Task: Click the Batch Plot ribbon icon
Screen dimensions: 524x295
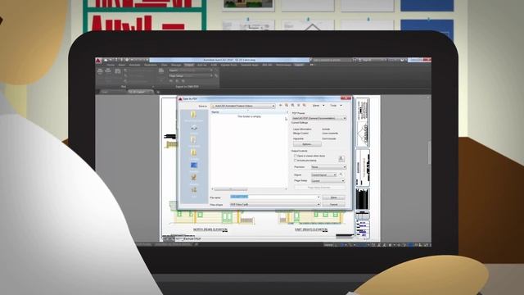Action: point(108,71)
